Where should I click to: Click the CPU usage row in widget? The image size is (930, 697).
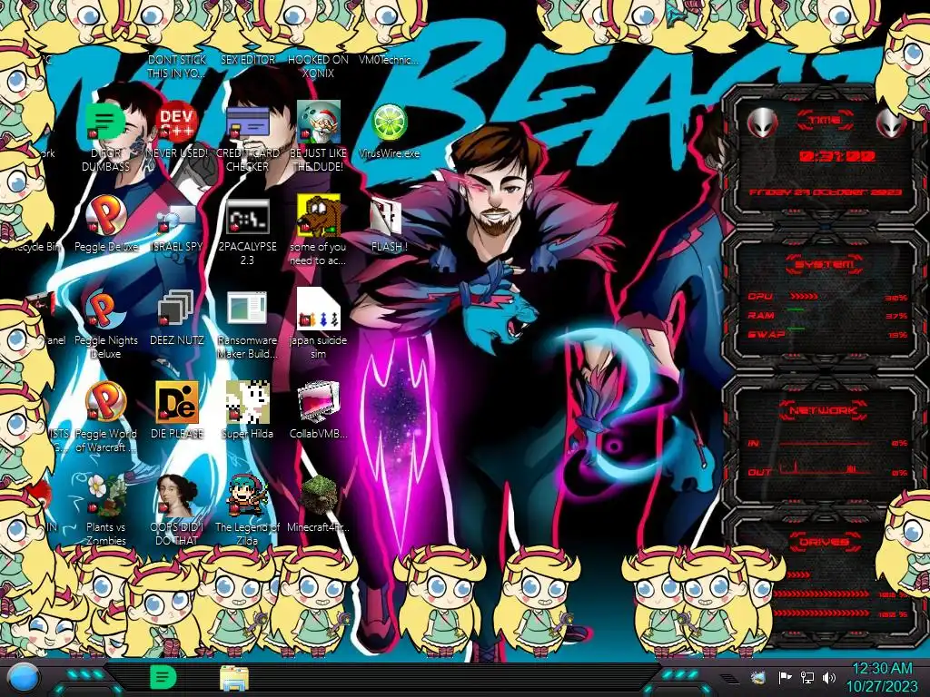(826, 297)
